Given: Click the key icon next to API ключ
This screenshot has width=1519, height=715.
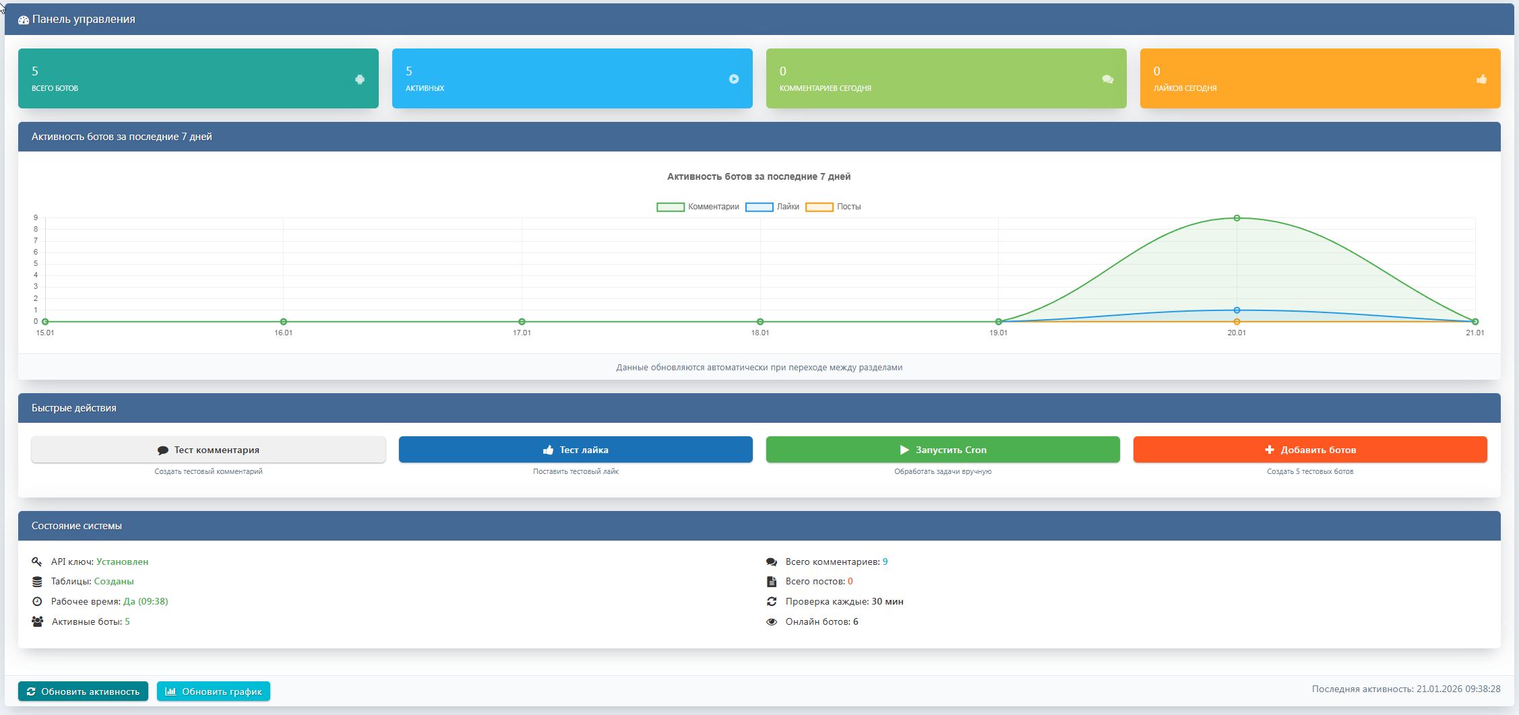Looking at the screenshot, I should pyautogui.click(x=37, y=561).
